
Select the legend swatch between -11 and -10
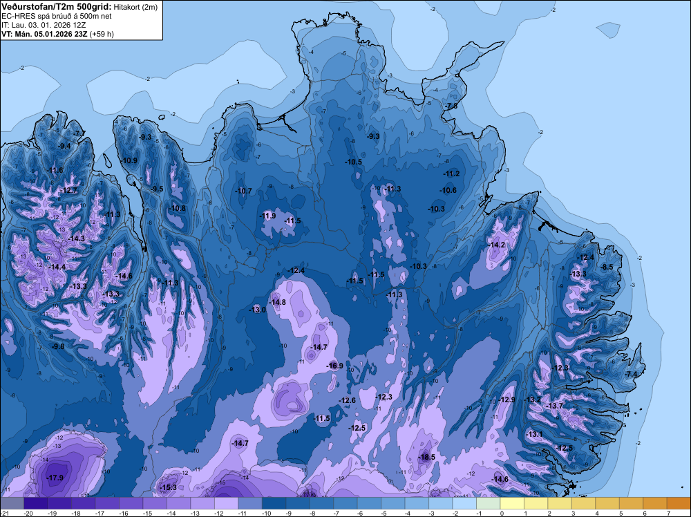(x=250, y=503)
